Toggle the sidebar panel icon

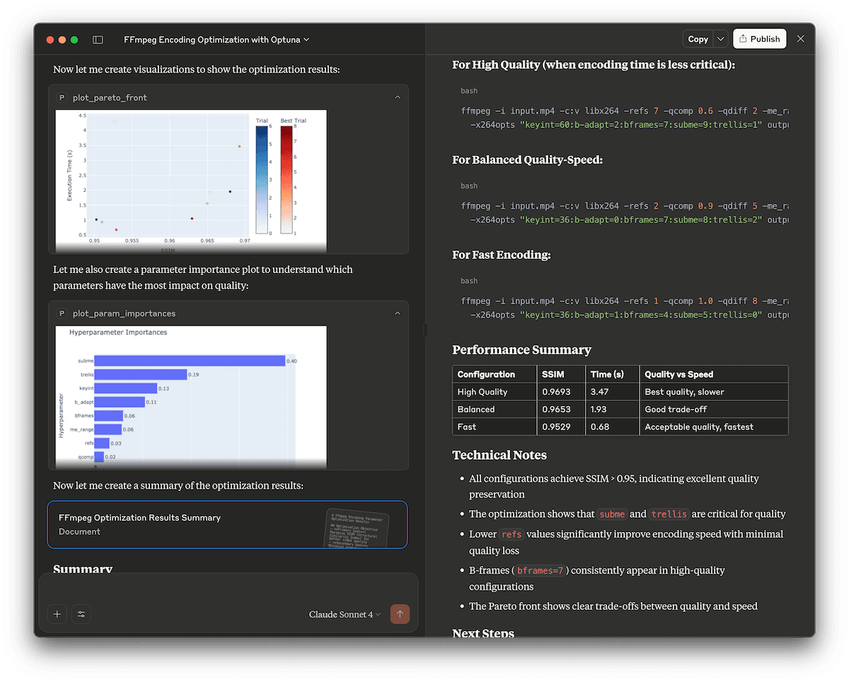(x=98, y=40)
